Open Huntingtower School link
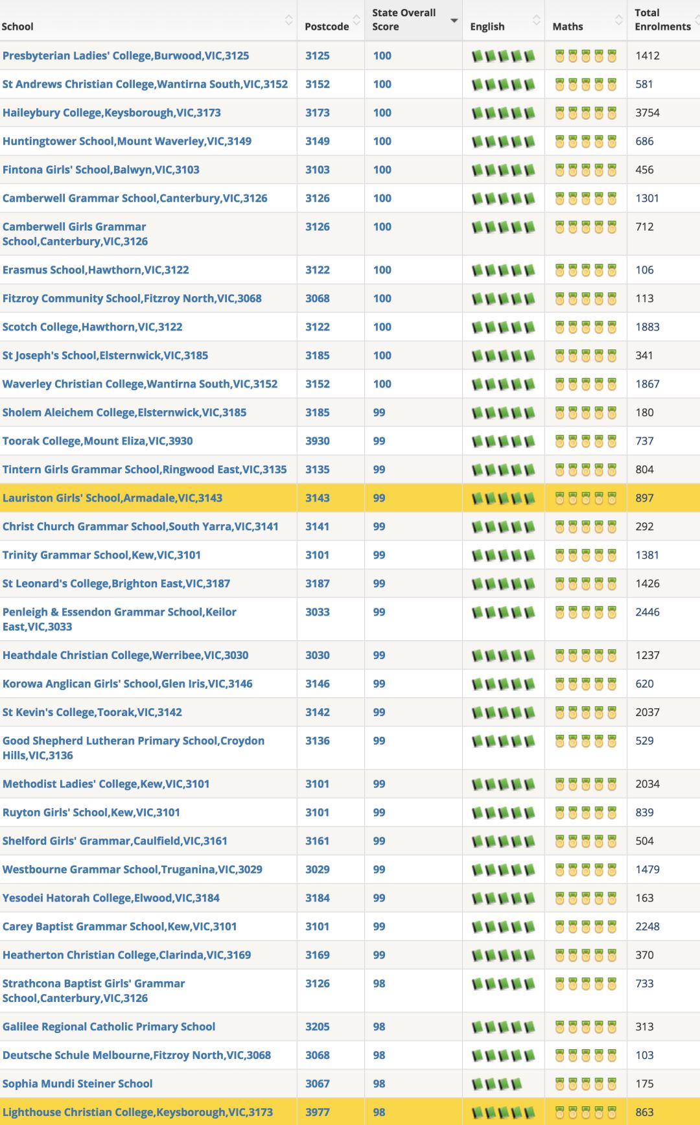Image resolution: width=700 pixels, height=1125 pixels. [x=127, y=141]
